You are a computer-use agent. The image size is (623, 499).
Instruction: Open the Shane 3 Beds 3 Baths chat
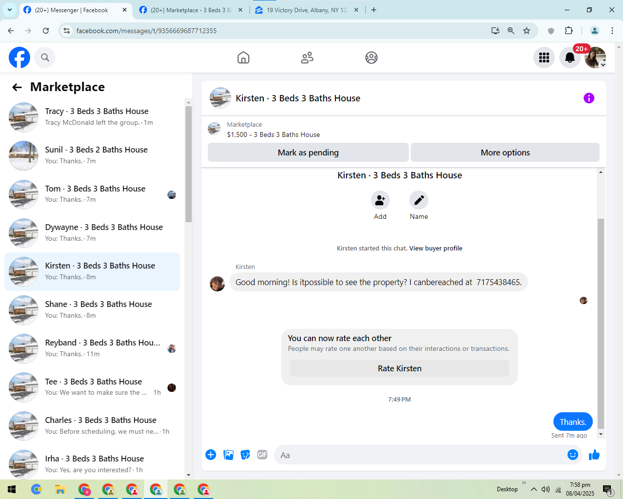(92, 310)
